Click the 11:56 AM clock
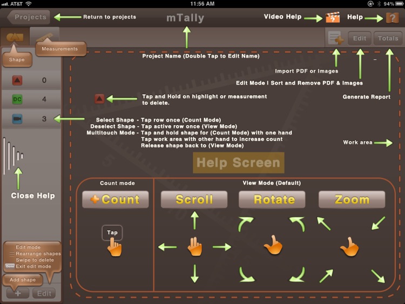 point(202,4)
